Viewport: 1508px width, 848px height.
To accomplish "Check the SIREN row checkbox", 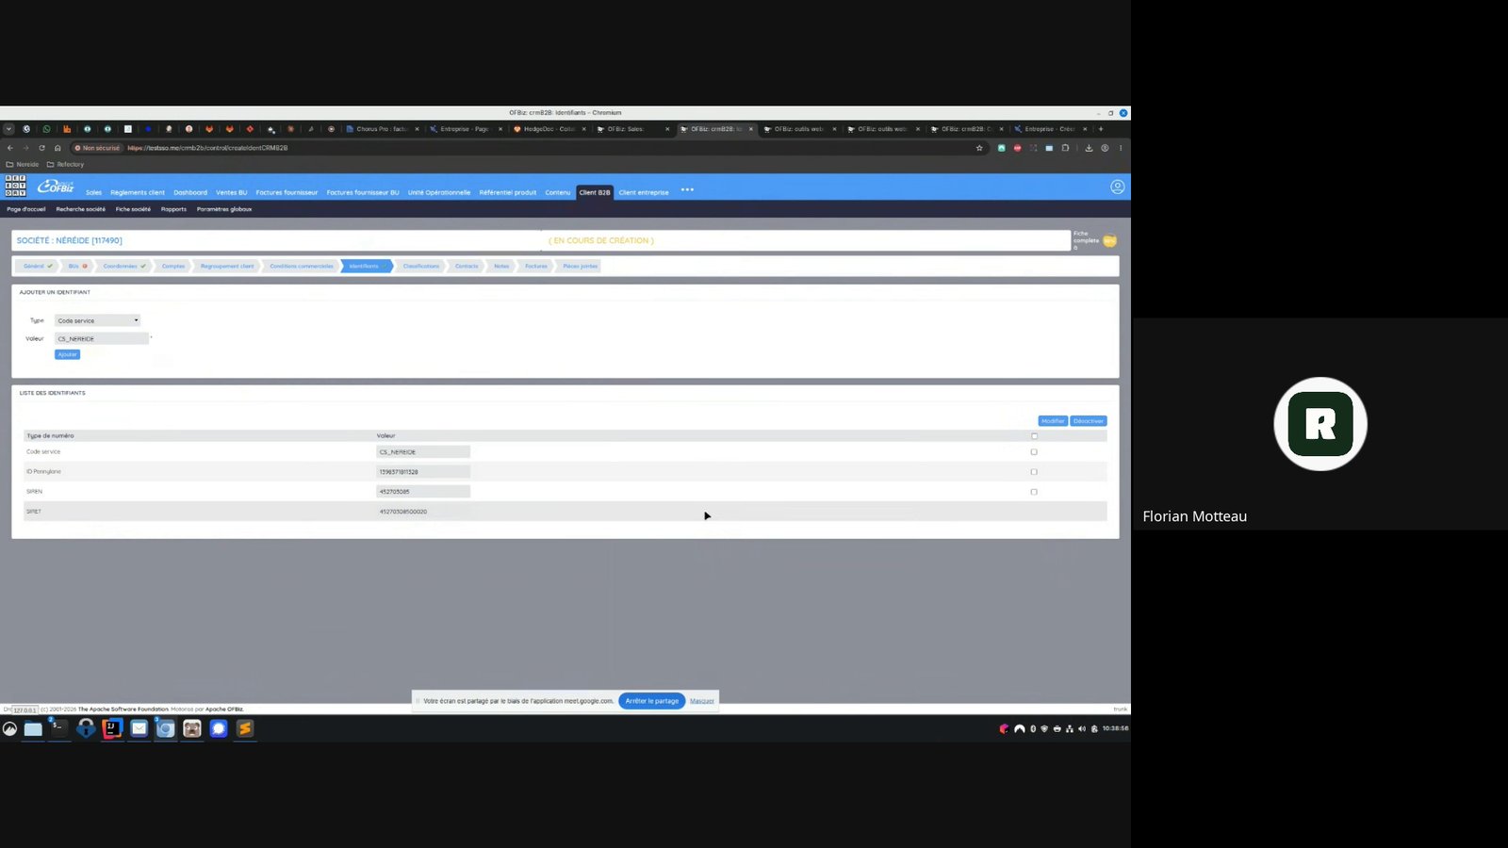I will 1034,492.
